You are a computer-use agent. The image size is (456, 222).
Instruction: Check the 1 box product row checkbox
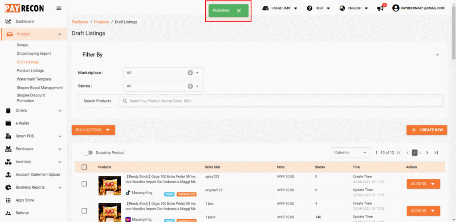click(84, 211)
